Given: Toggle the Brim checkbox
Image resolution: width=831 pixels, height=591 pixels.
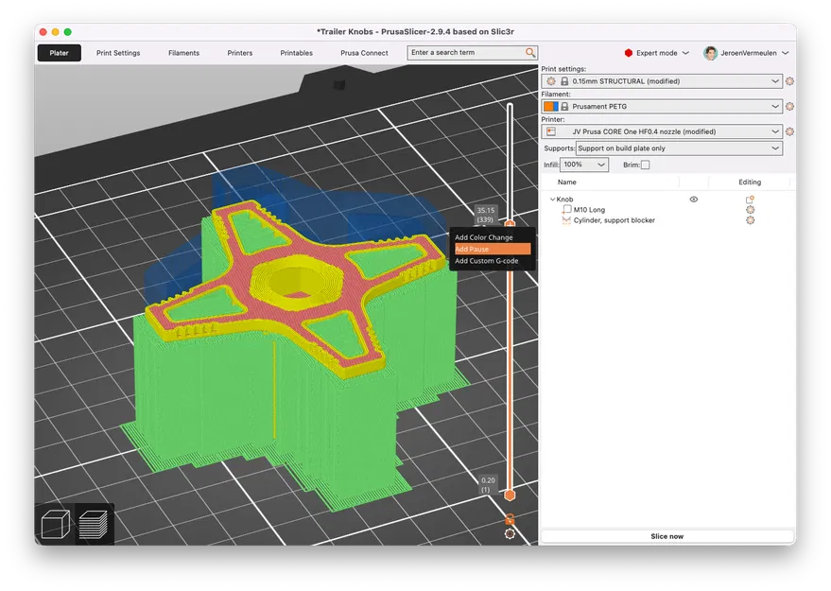Looking at the screenshot, I should (645, 165).
